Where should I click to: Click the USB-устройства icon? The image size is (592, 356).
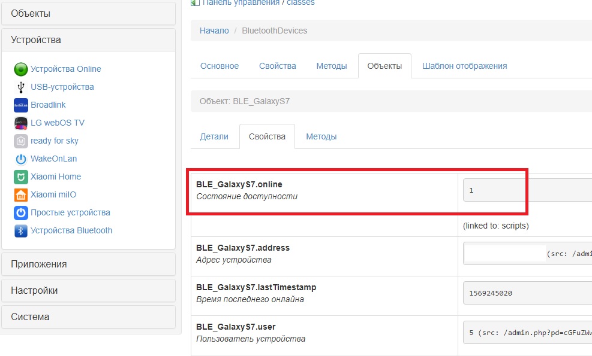coord(21,87)
